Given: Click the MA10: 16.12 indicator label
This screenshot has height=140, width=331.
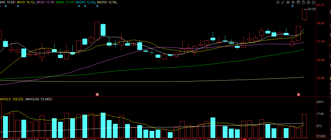Looking at the screenshot, I should (26, 2).
